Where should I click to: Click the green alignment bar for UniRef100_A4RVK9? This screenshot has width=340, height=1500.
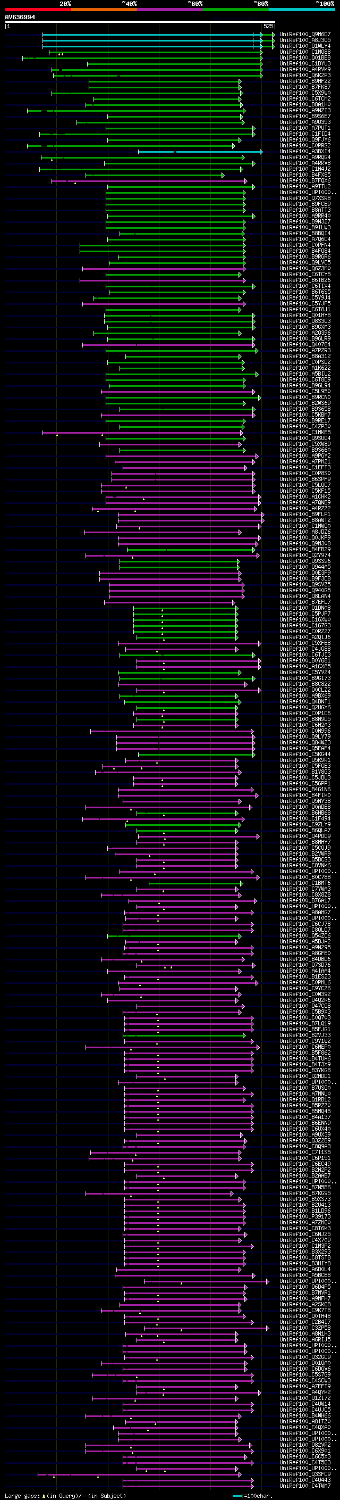tap(157, 69)
